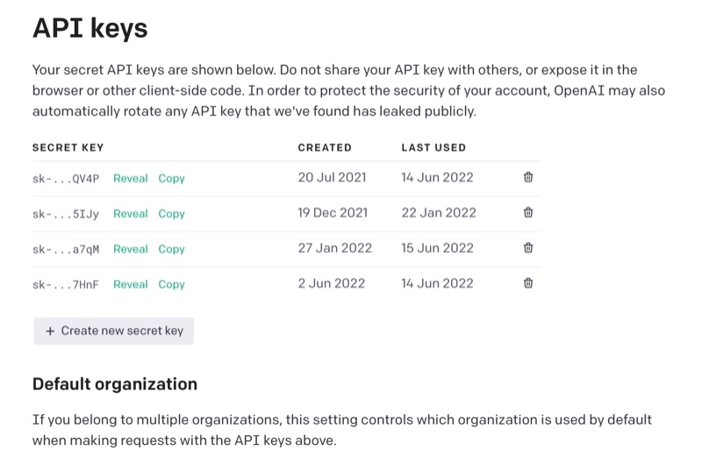This screenshot has width=702, height=465.
Task: Copy the sk-...QV4P key
Action: (171, 178)
